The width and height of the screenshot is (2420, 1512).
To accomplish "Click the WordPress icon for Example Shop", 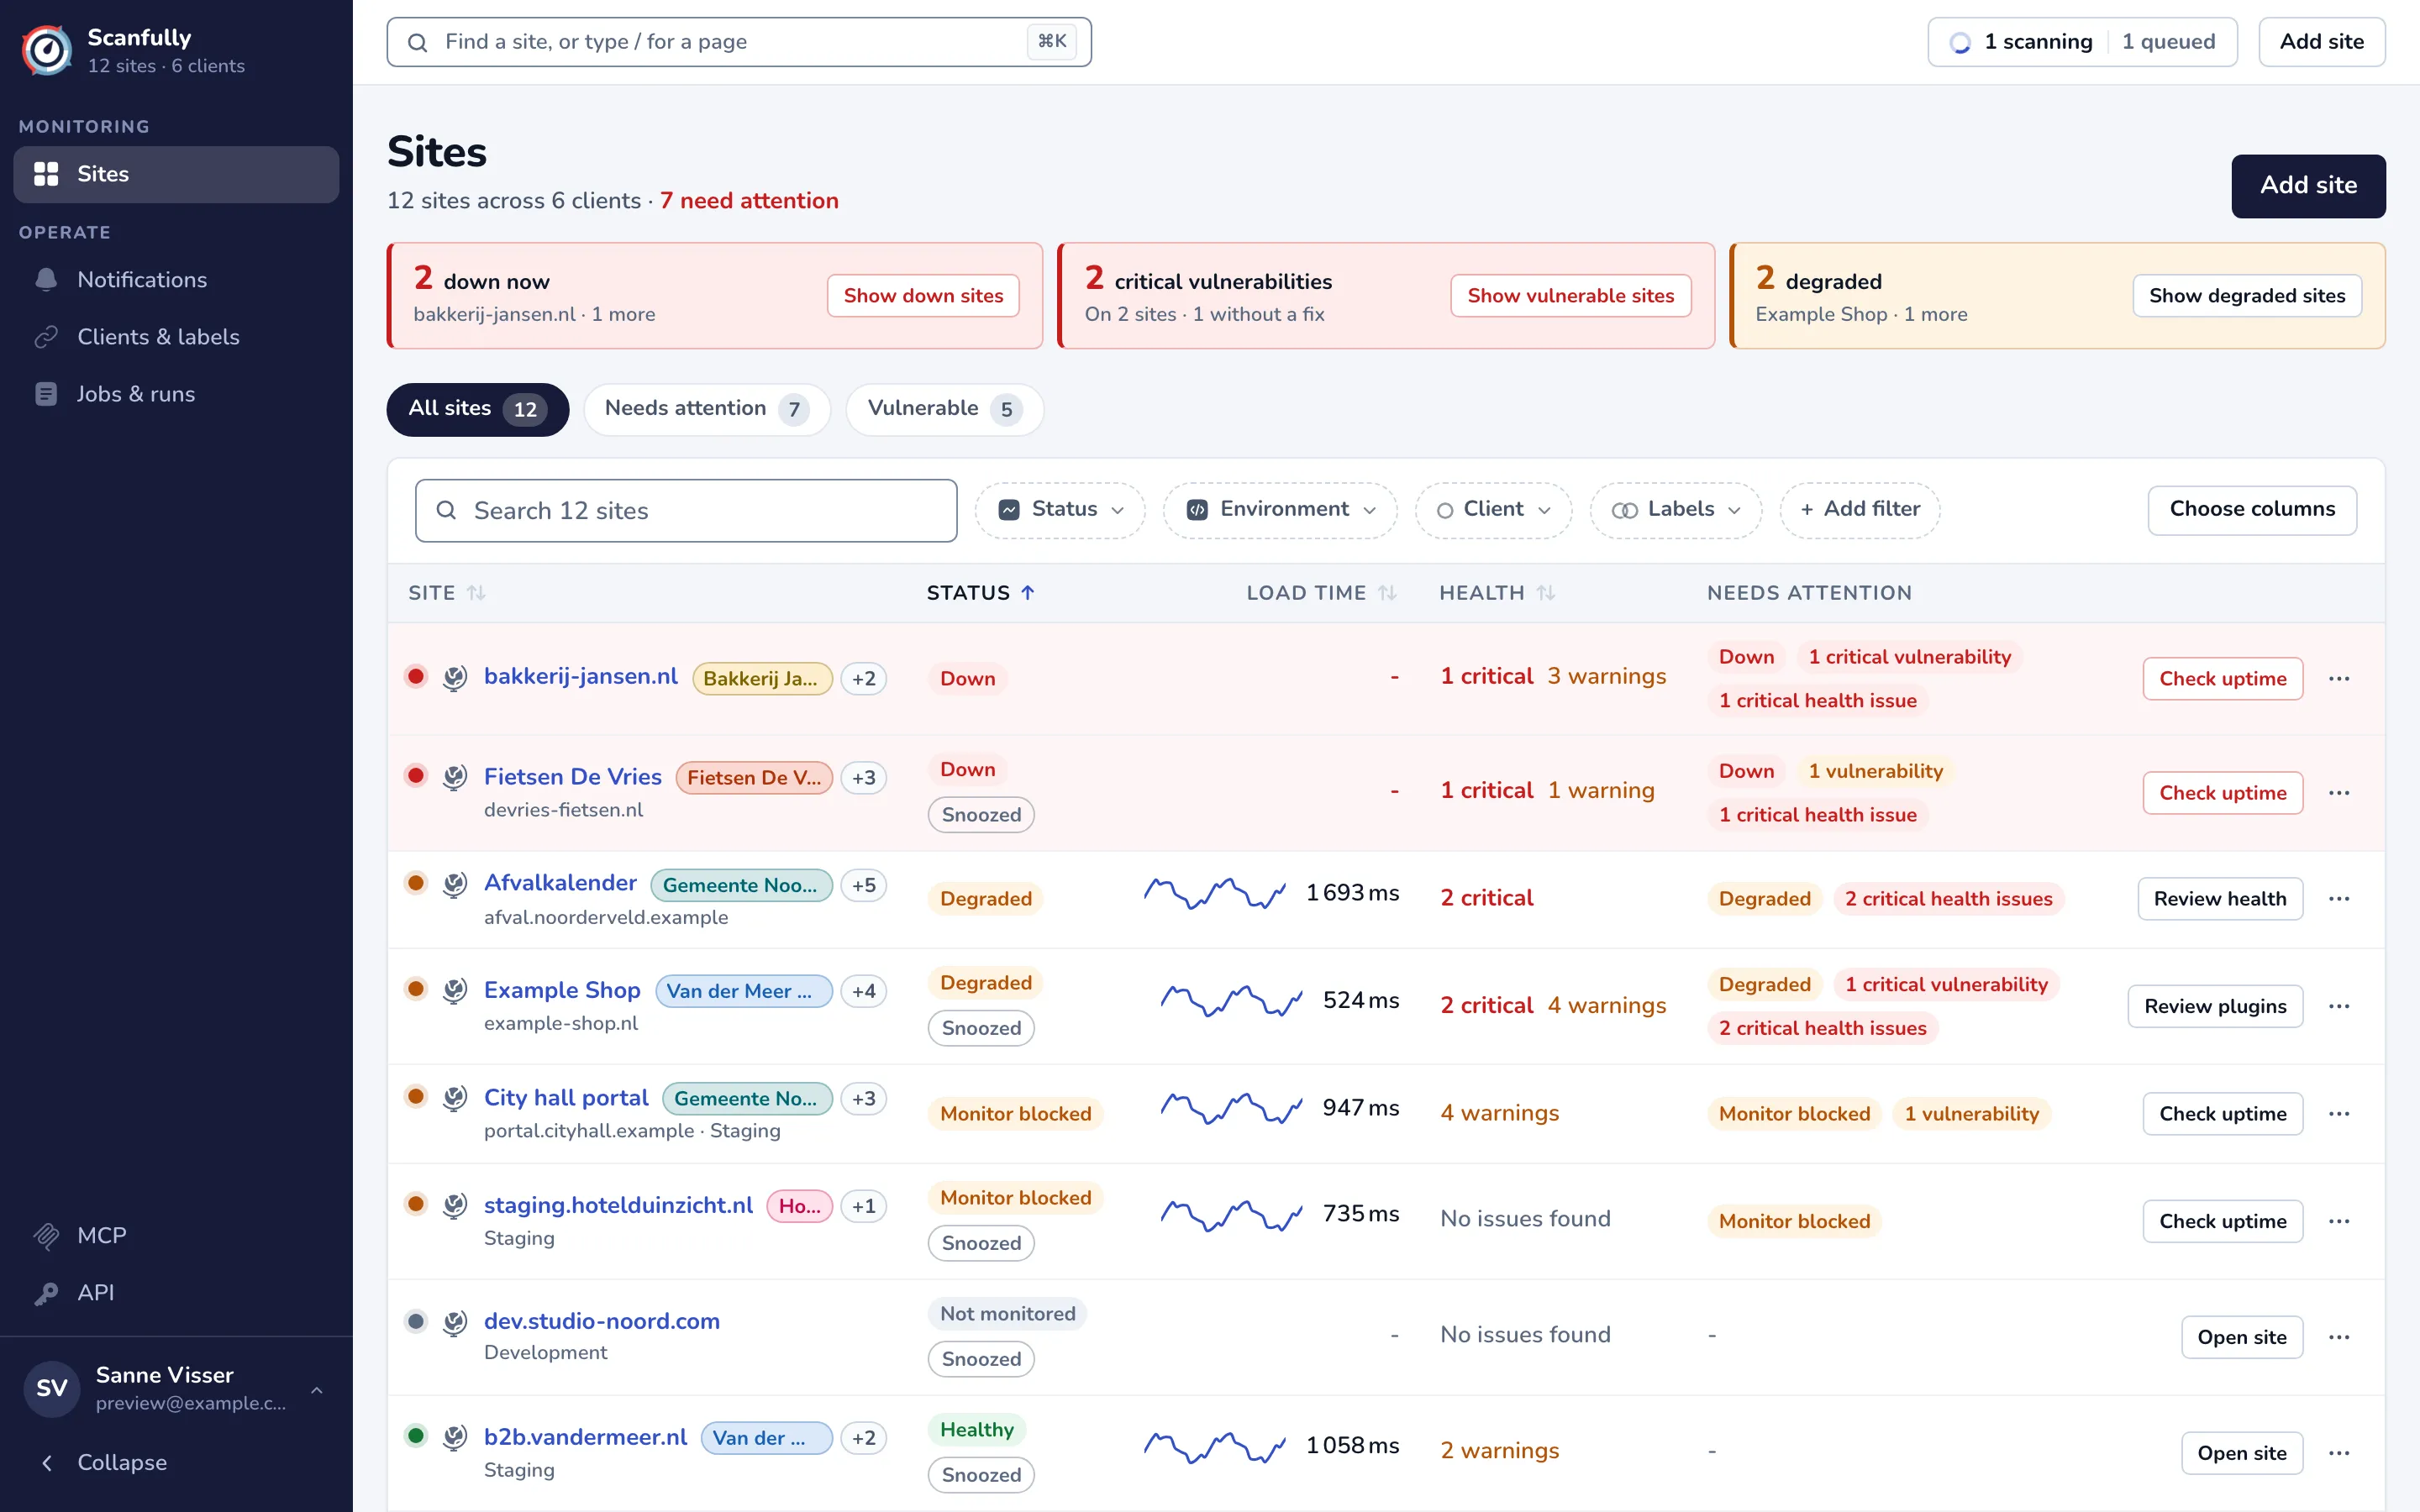I will [455, 990].
